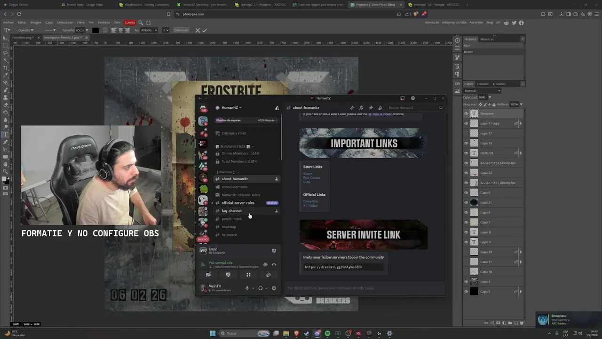Open the Archivo menu
Viewport: 602px width, 339px height.
point(8,22)
